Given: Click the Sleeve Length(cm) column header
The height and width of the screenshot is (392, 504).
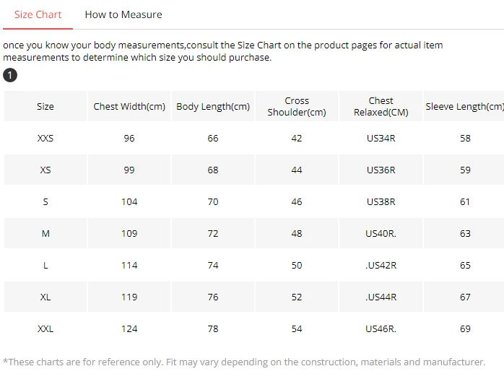Looking at the screenshot, I should (x=464, y=106).
